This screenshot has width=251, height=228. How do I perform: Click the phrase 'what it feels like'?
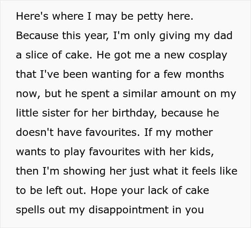click(x=195, y=171)
